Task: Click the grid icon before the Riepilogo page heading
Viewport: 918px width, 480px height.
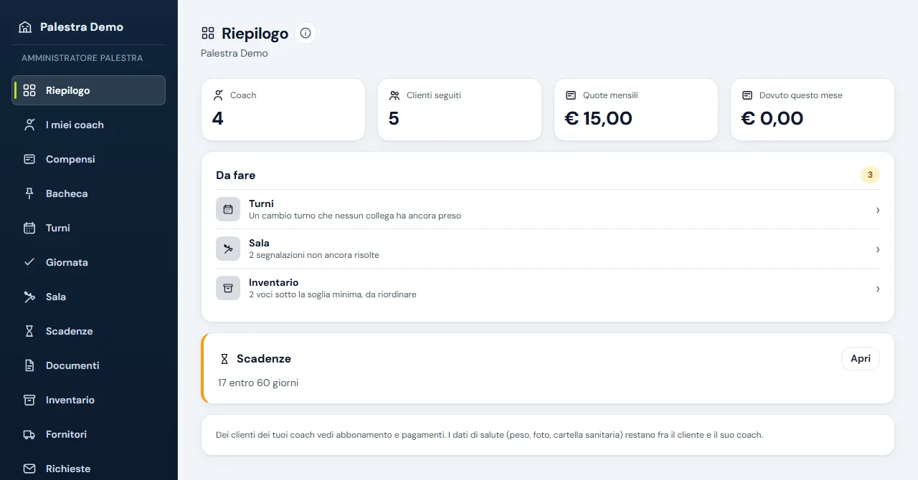Action: point(208,33)
